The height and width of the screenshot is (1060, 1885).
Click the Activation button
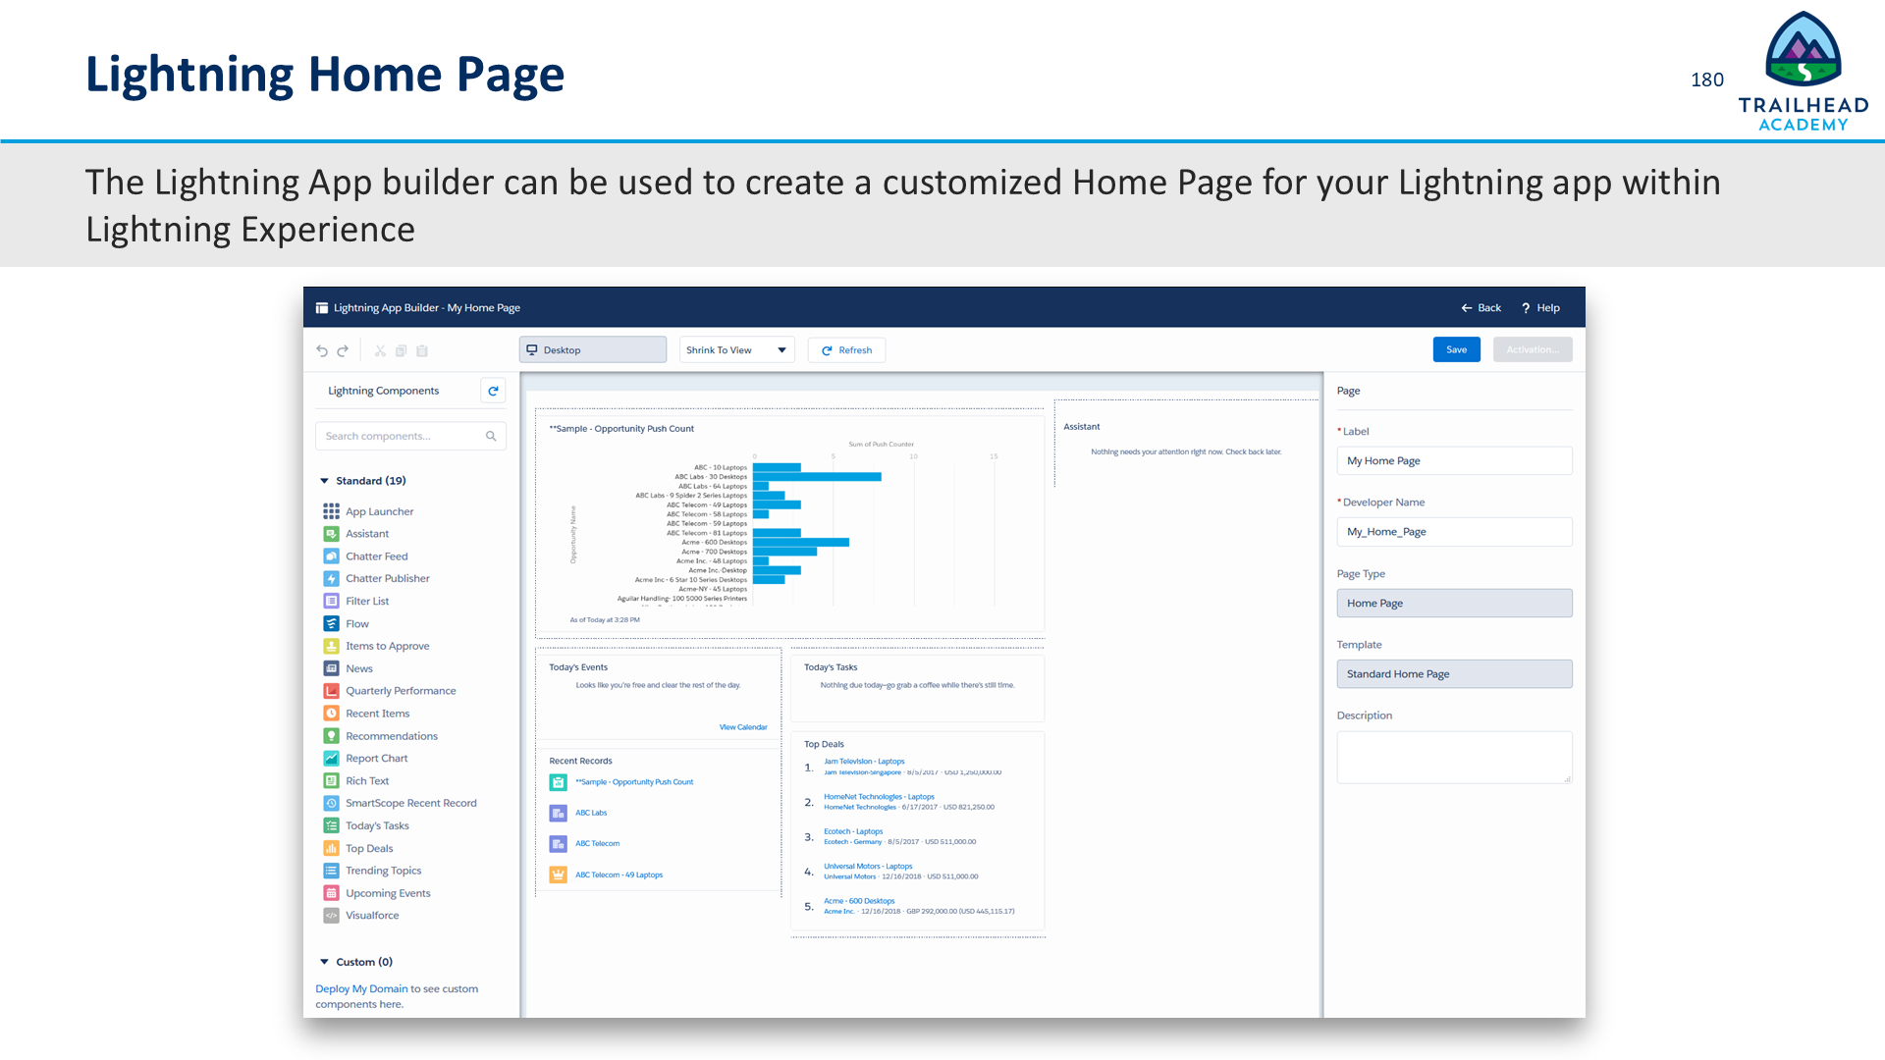1533,349
